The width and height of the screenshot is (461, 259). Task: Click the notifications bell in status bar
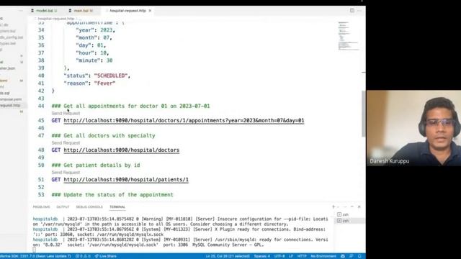[x=359, y=256]
